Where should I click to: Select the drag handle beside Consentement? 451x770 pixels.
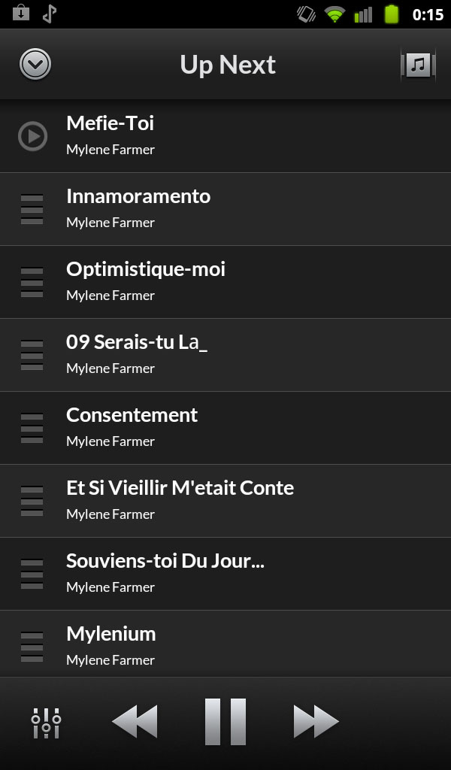pyautogui.click(x=32, y=429)
